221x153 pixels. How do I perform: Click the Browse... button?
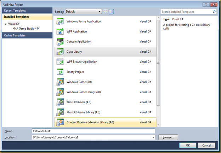(168, 137)
